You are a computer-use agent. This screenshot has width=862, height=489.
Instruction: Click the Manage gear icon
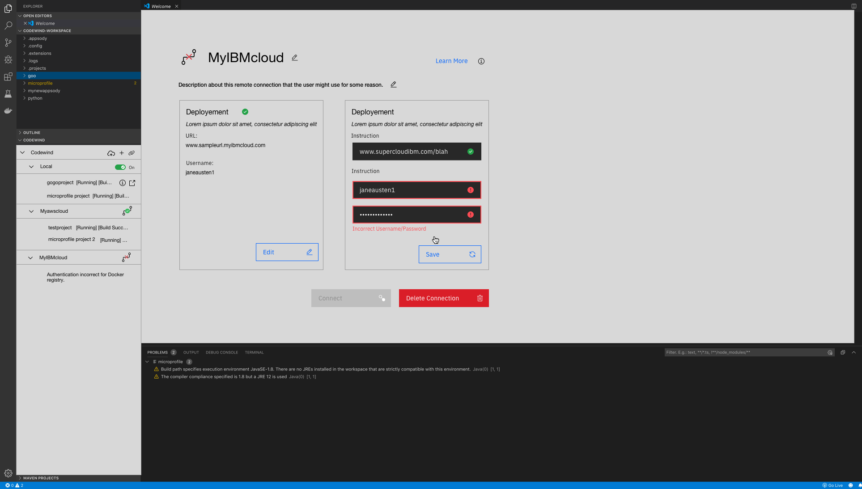8,473
